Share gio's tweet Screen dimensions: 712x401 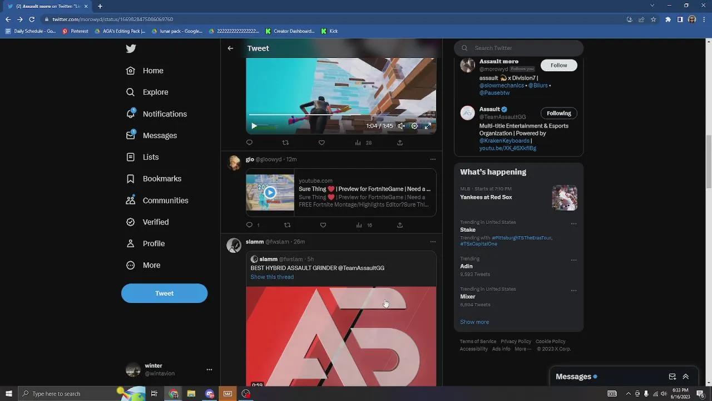pos(399,225)
